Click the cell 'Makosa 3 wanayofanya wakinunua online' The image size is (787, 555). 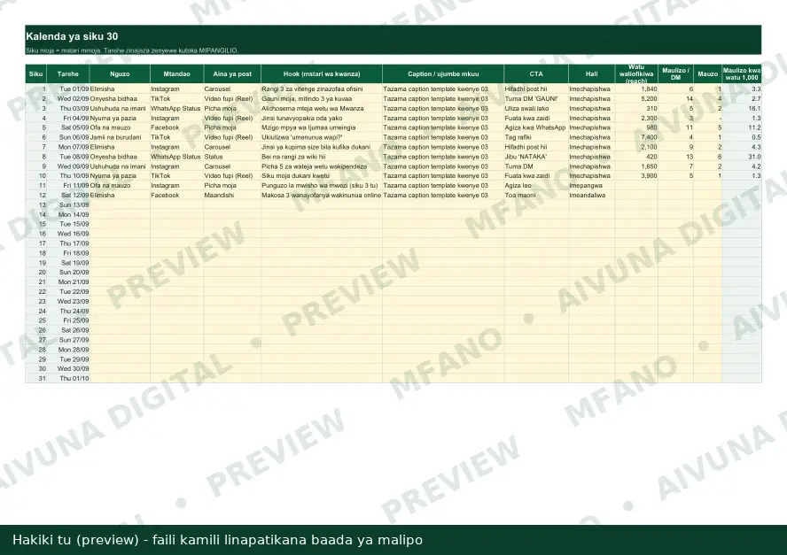click(x=321, y=195)
